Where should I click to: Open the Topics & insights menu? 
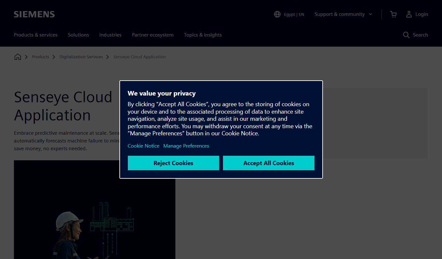click(x=203, y=35)
